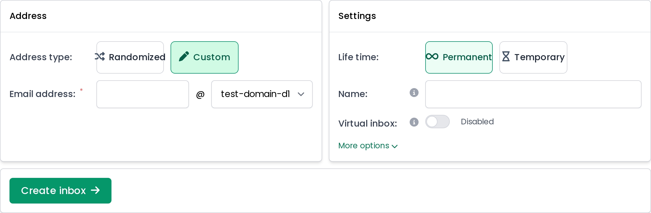Expand More options

368,146
